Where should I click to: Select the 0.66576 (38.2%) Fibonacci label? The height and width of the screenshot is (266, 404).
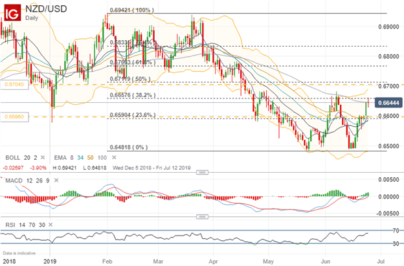[x=133, y=95]
